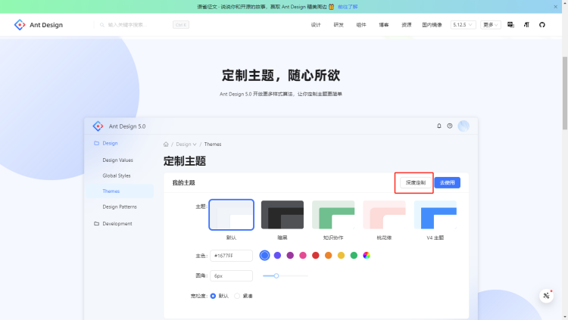The width and height of the screenshot is (568, 320).
Task: Select the 知识协作 green theme thumbnail
Action: 333,215
